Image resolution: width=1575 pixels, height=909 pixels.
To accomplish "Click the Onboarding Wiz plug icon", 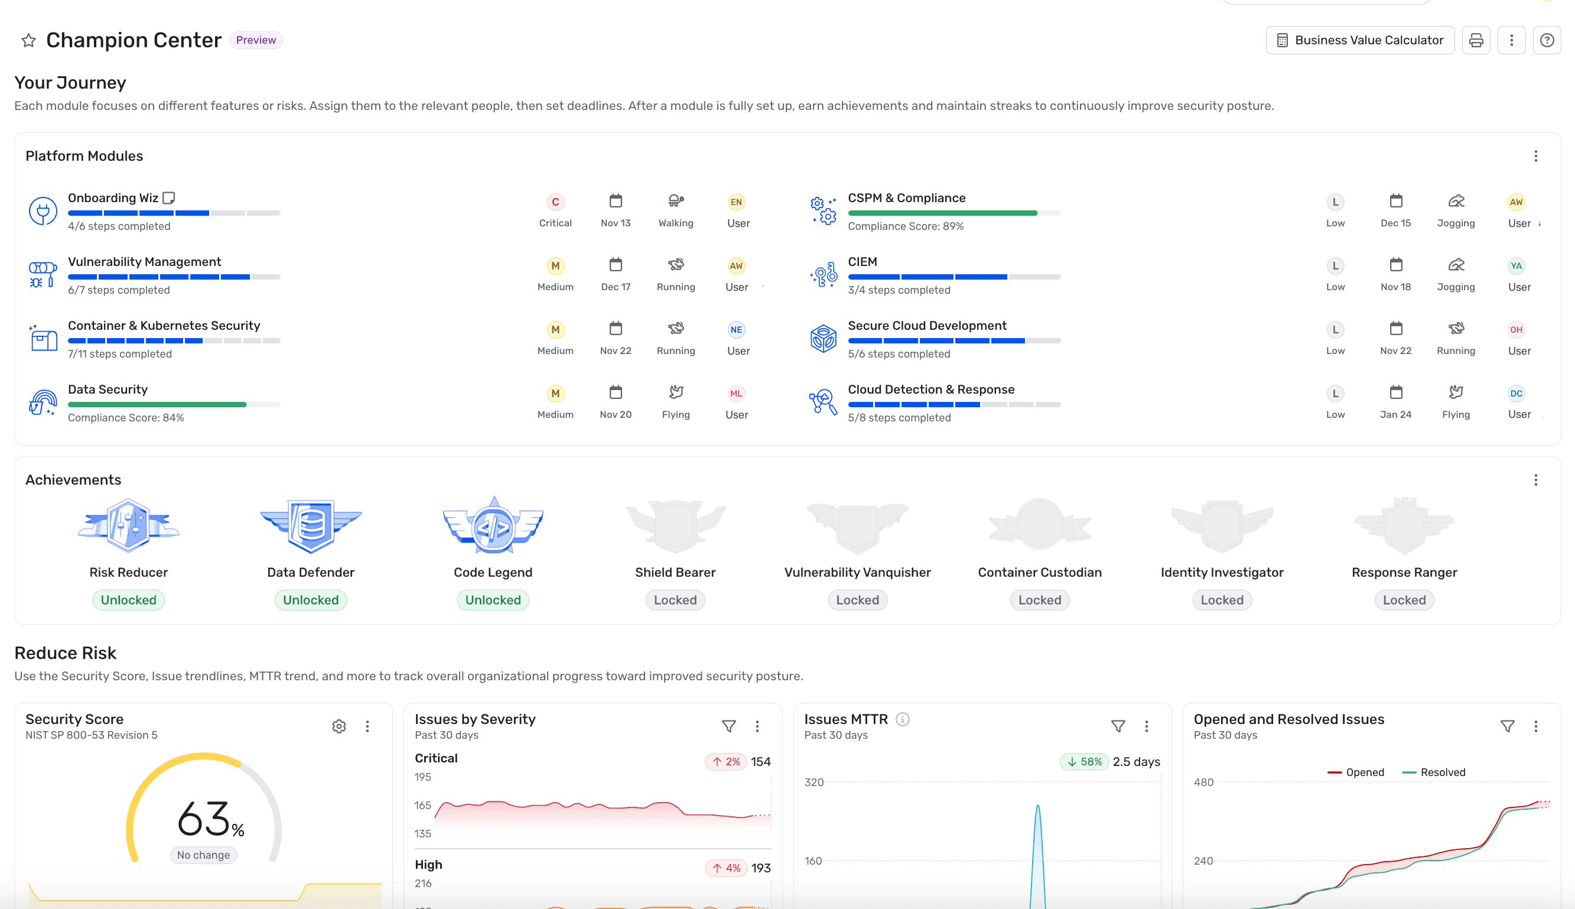I will [x=43, y=212].
